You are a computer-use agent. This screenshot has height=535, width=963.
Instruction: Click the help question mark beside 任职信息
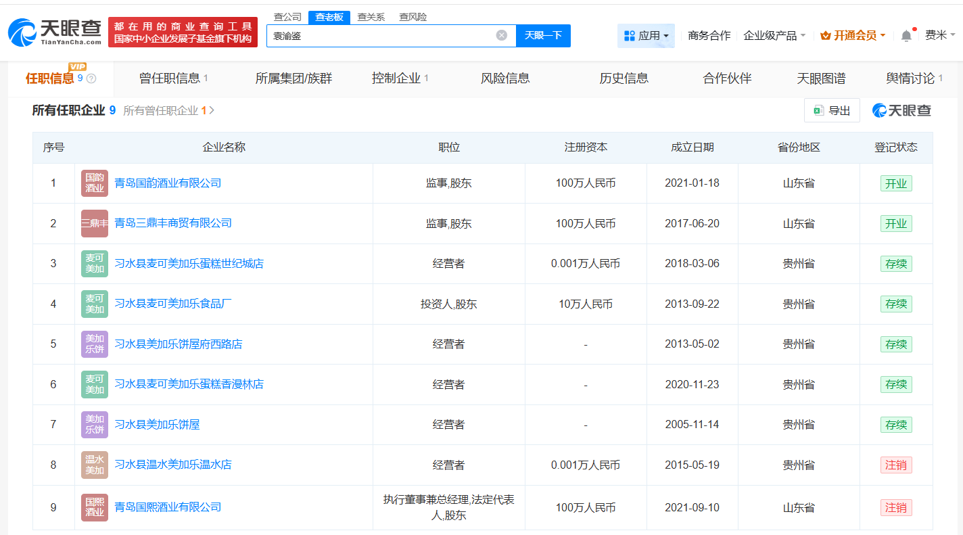pos(91,78)
